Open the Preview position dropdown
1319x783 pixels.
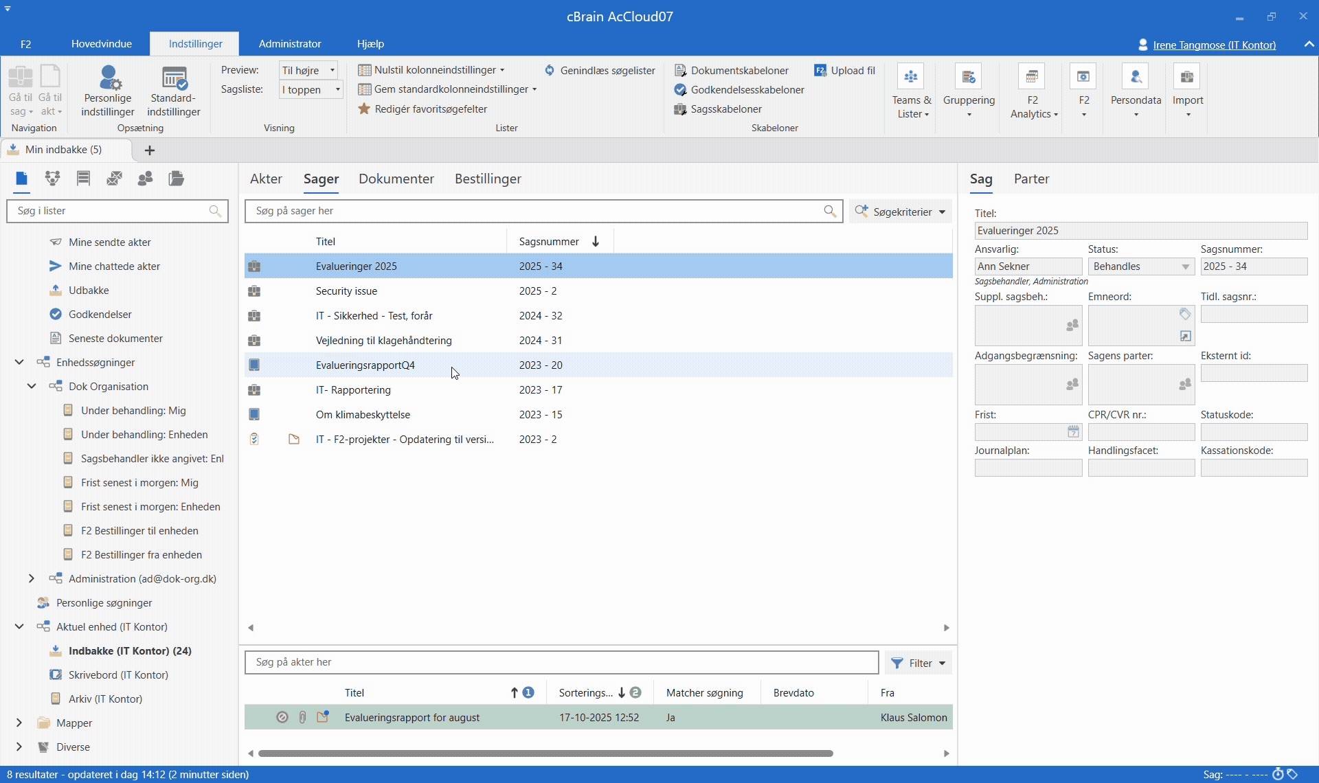point(332,70)
